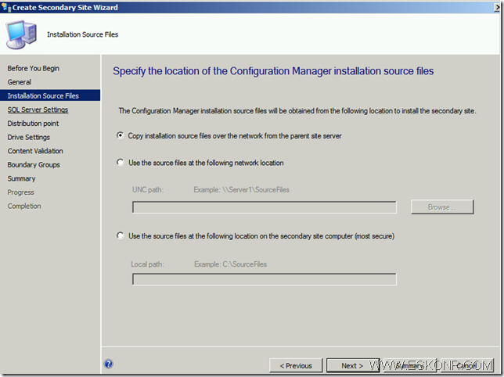Click the 'UNC path:' label
The height and width of the screenshot is (377, 504).
click(148, 190)
